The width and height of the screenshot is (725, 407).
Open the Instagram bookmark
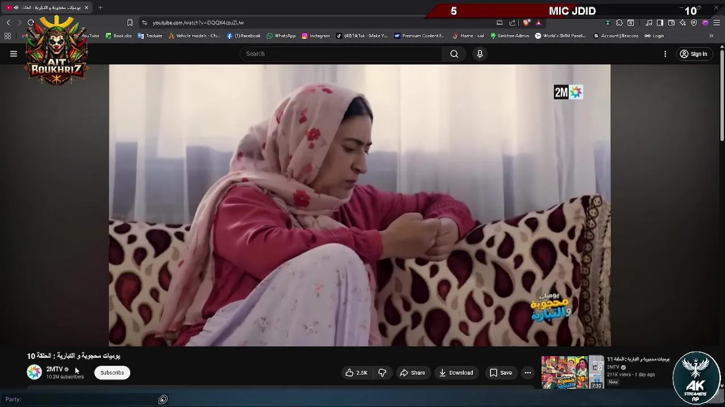coord(315,36)
